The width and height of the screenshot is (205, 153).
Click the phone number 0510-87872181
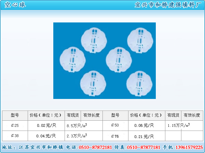(x=95, y=148)
